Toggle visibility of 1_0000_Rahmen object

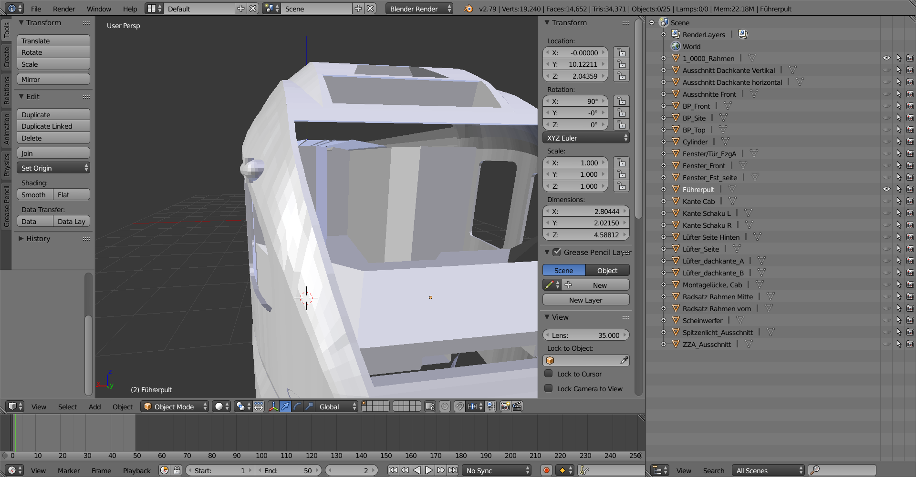(x=886, y=58)
